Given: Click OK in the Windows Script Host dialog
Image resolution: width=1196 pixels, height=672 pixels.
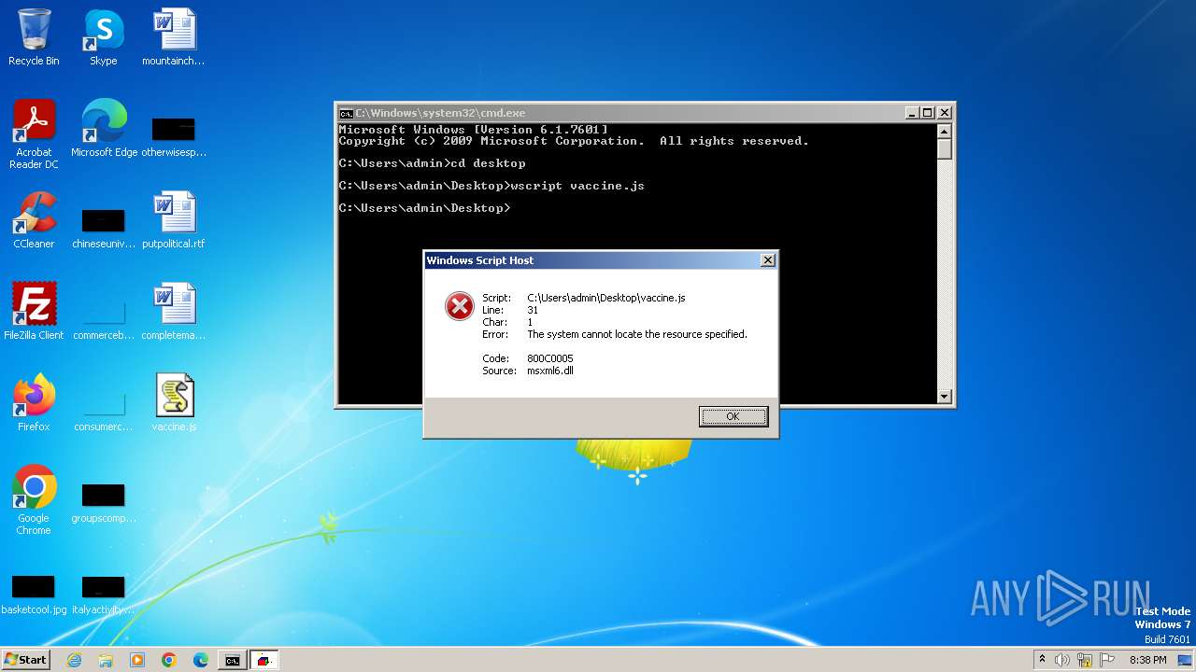Looking at the screenshot, I should coord(733,416).
